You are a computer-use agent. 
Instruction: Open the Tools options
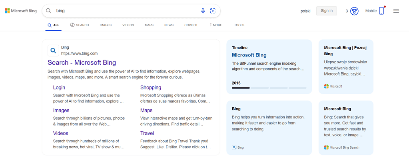(239, 25)
